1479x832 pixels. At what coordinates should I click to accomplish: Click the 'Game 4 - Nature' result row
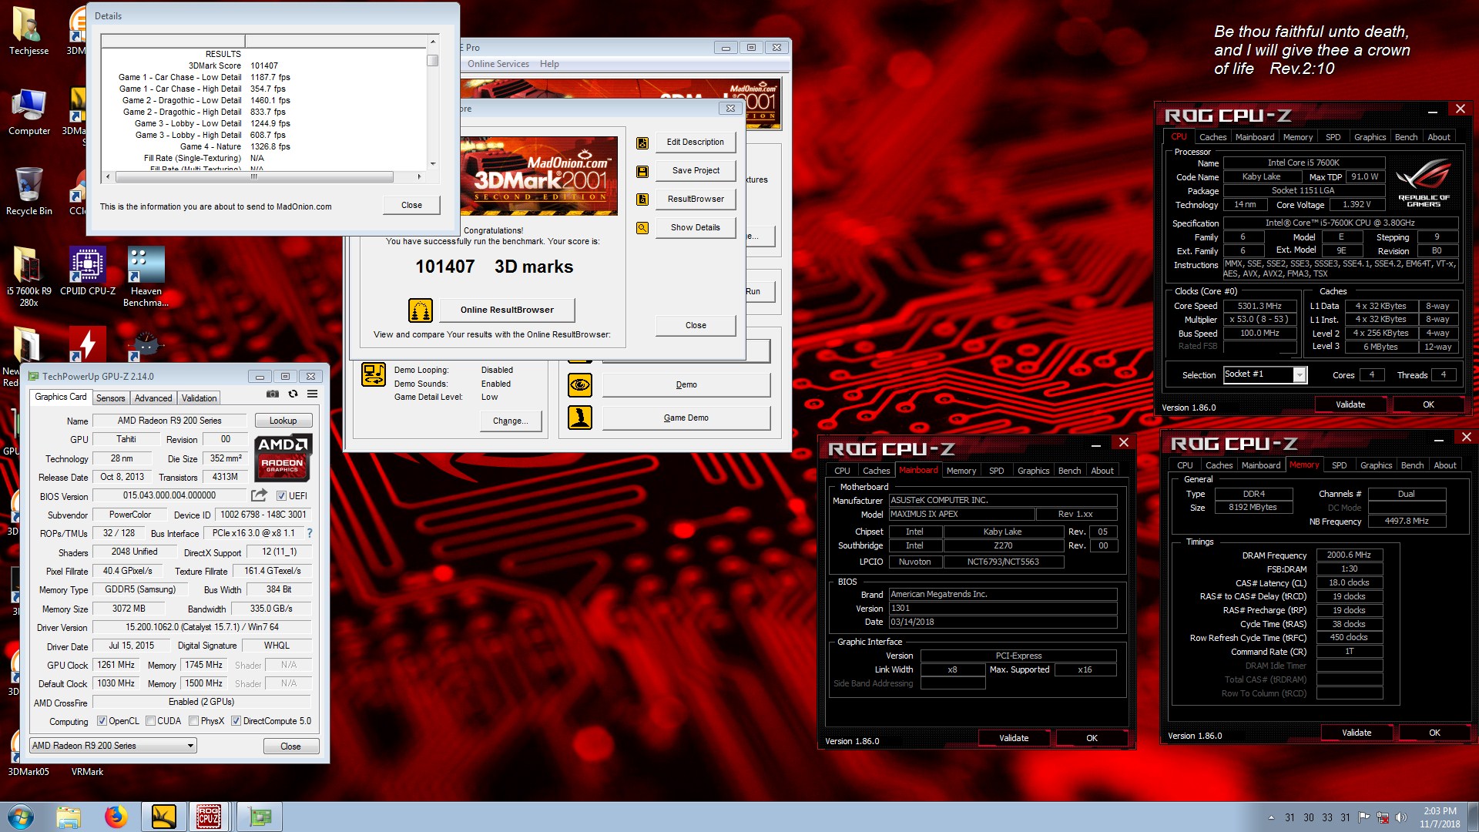point(264,146)
